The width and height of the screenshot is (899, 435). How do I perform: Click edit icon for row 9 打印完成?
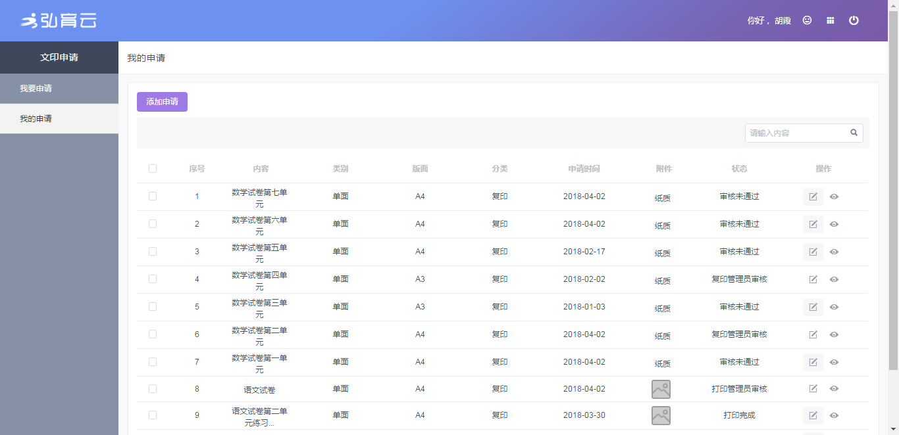point(813,415)
